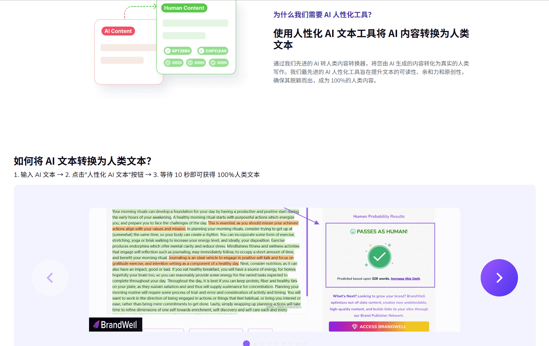Click the middle small check pill badge
The width and height of the screenshot is (549, 346).
click(190, 63)
